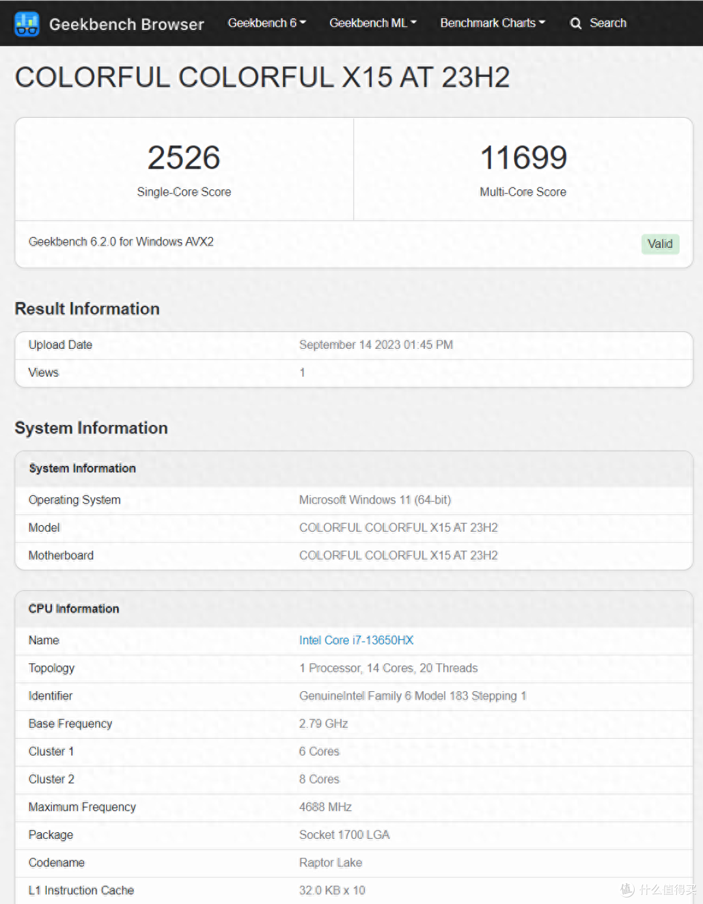
Task: Select the '2.79 GHz' value
Action: point(324,724)
